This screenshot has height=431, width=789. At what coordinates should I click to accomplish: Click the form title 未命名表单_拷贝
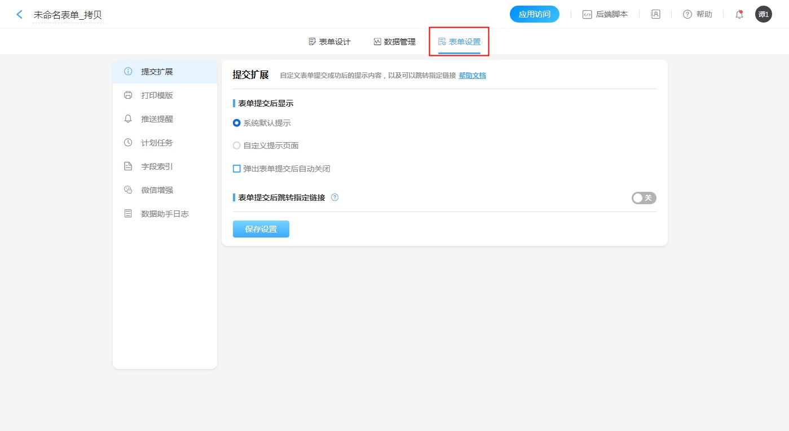[68, 15]
